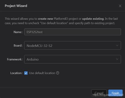Image resolution: width=125 pixels, height=98 pixels.
Task: Click the Name field label
Action: pos(18,32)
